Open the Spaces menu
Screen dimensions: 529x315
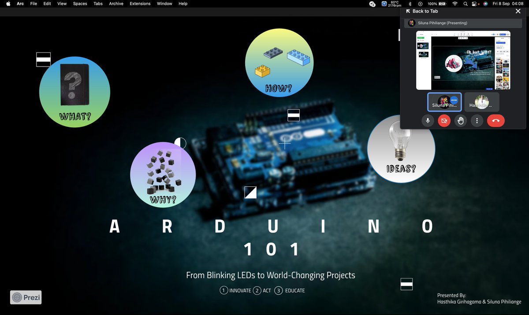click(x=80, y=4)
